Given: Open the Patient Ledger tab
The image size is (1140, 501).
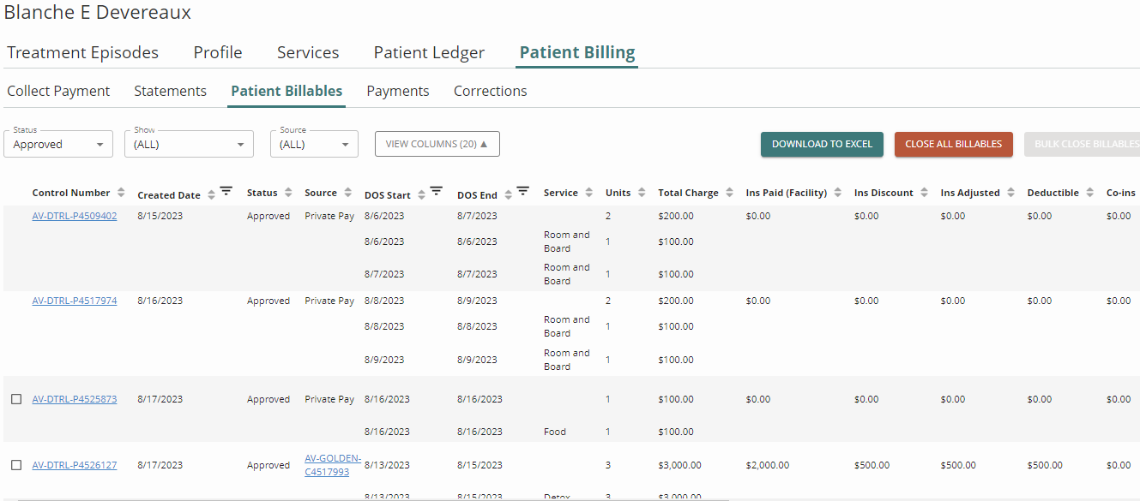Looking at the screenshot, I should [429, 52].
